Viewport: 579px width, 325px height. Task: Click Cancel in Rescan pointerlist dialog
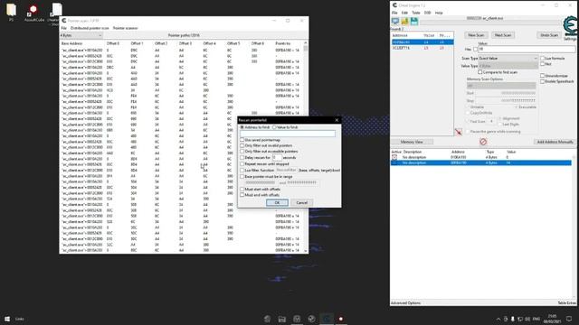pos(301,202)
